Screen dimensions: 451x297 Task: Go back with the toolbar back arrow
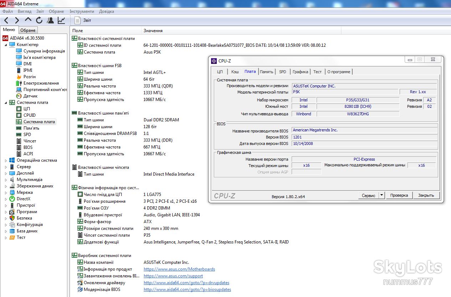click(x=6, y=20)
